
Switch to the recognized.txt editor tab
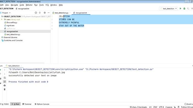pyautogui.click(x=81, y=13)
